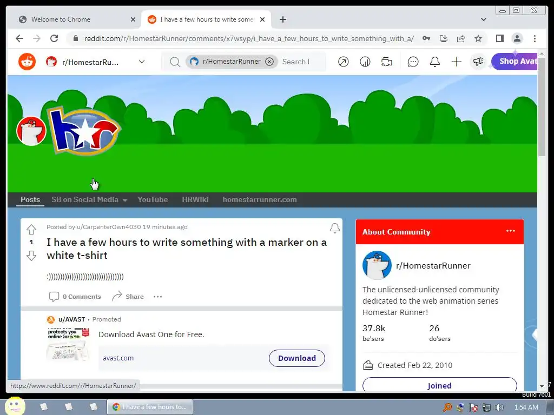554x415 pixels.
Task: Create a post with the plus icon
Action: point(456,62)
